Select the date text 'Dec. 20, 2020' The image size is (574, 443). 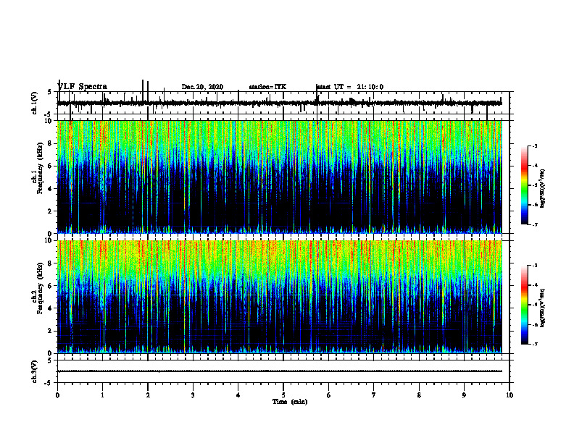click(x=202, y=87)
